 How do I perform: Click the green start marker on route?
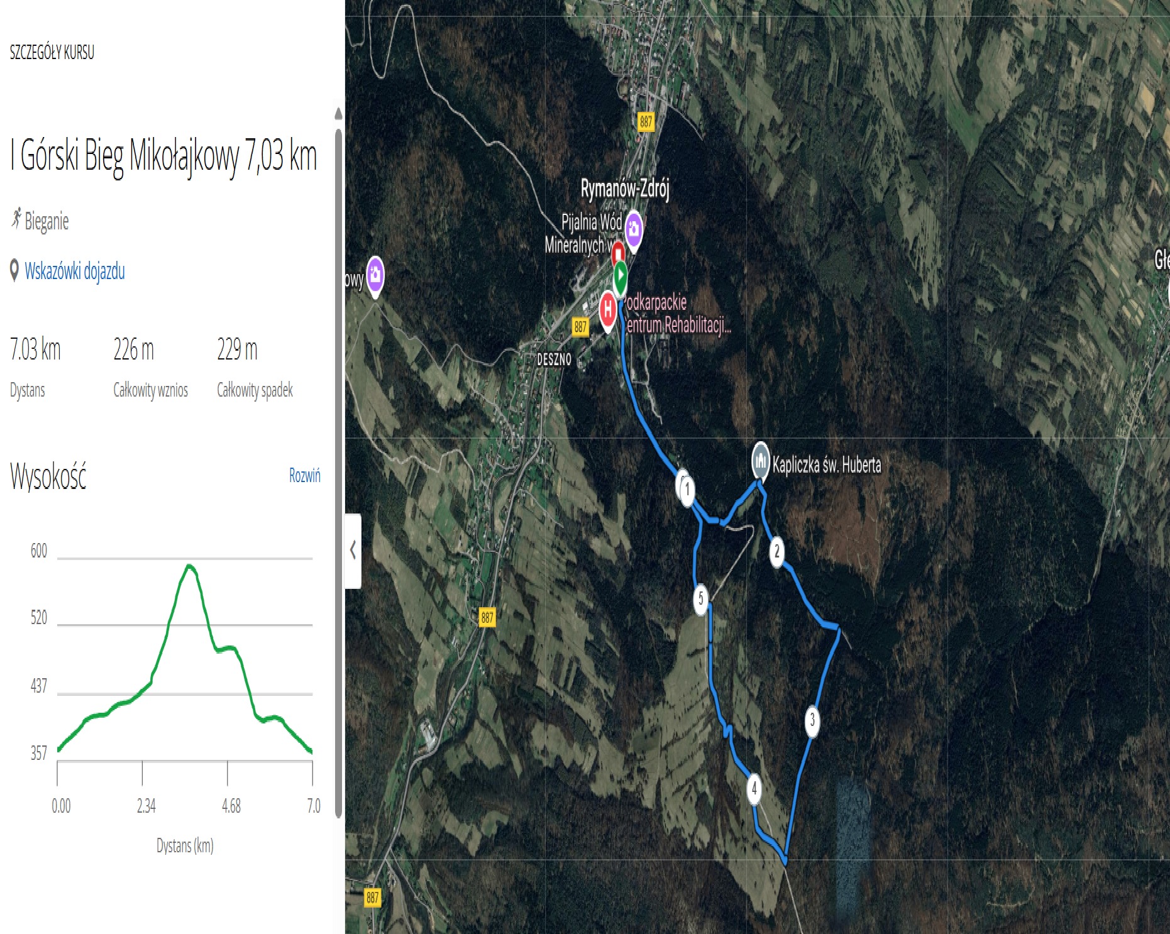click(x=620, y=276)
